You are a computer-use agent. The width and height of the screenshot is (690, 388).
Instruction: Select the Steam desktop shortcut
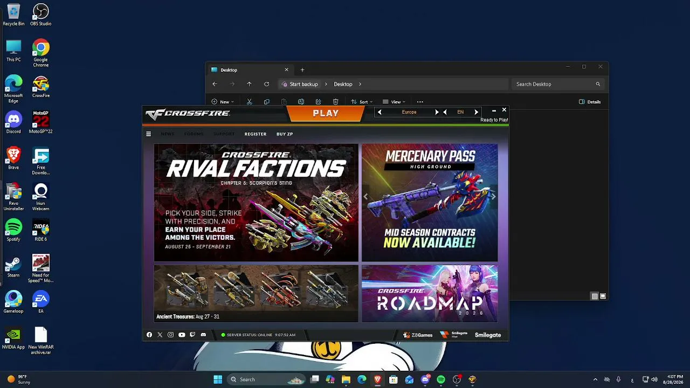(x=13, y=266)
